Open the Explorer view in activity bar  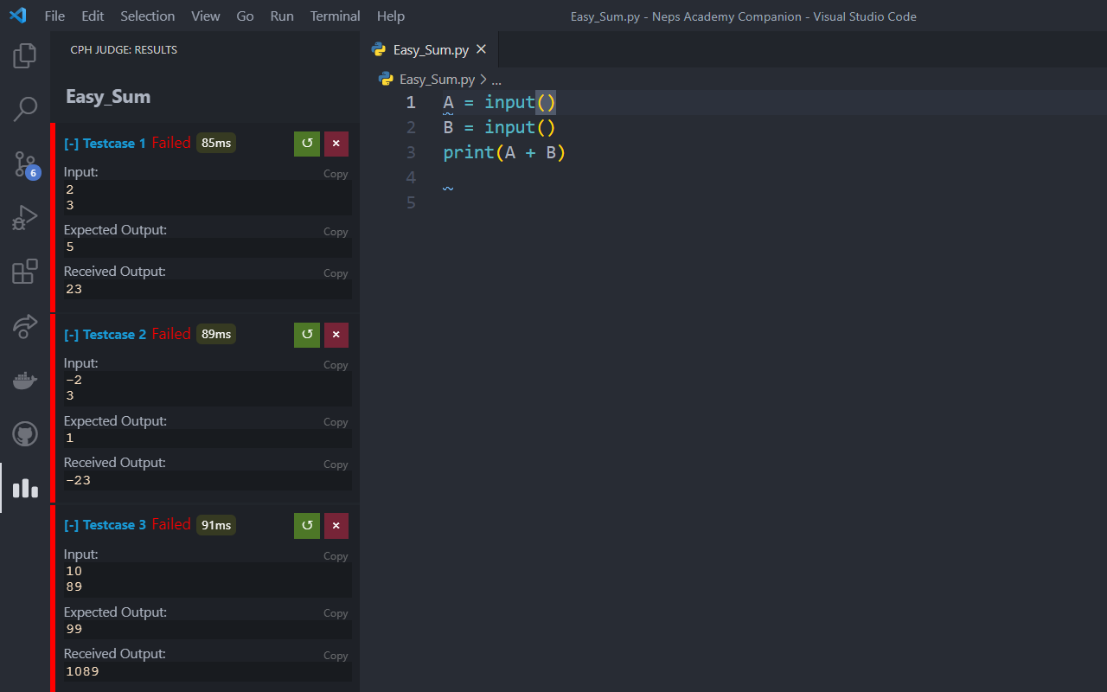(x=25, y=56)
